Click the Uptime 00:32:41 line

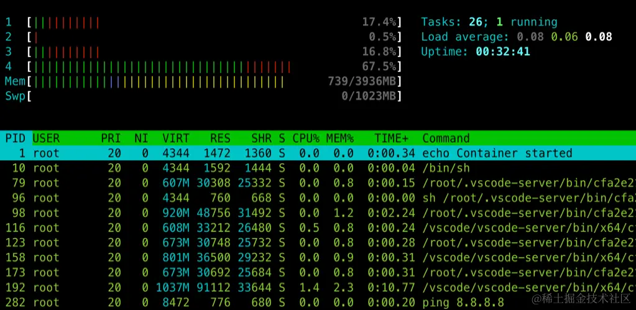[x=476, y=52]
